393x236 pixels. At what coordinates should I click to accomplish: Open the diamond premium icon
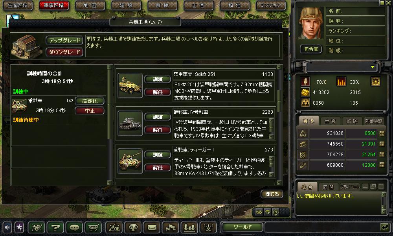[x=37, y=227]
